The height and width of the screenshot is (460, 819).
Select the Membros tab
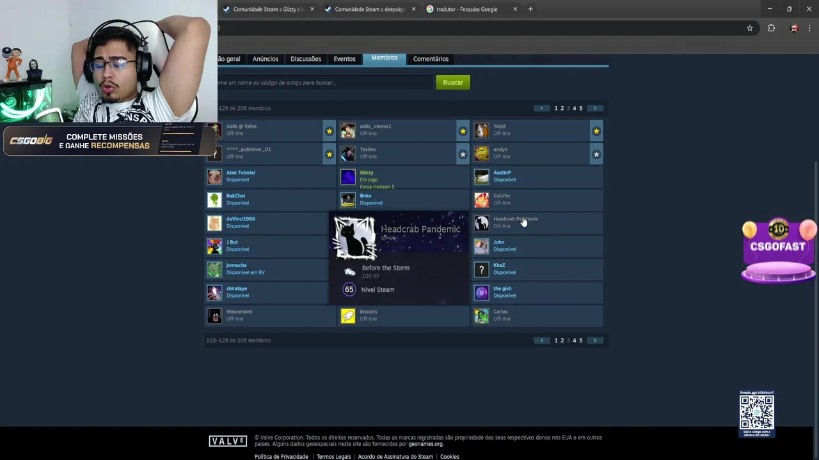coord(385,58)
